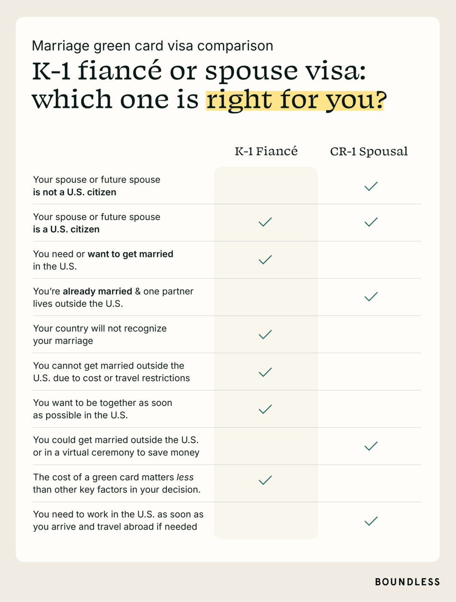Click 'Marriage green card visa comparison' subtitle
456x602 pixels.
[x=152, y=46]
